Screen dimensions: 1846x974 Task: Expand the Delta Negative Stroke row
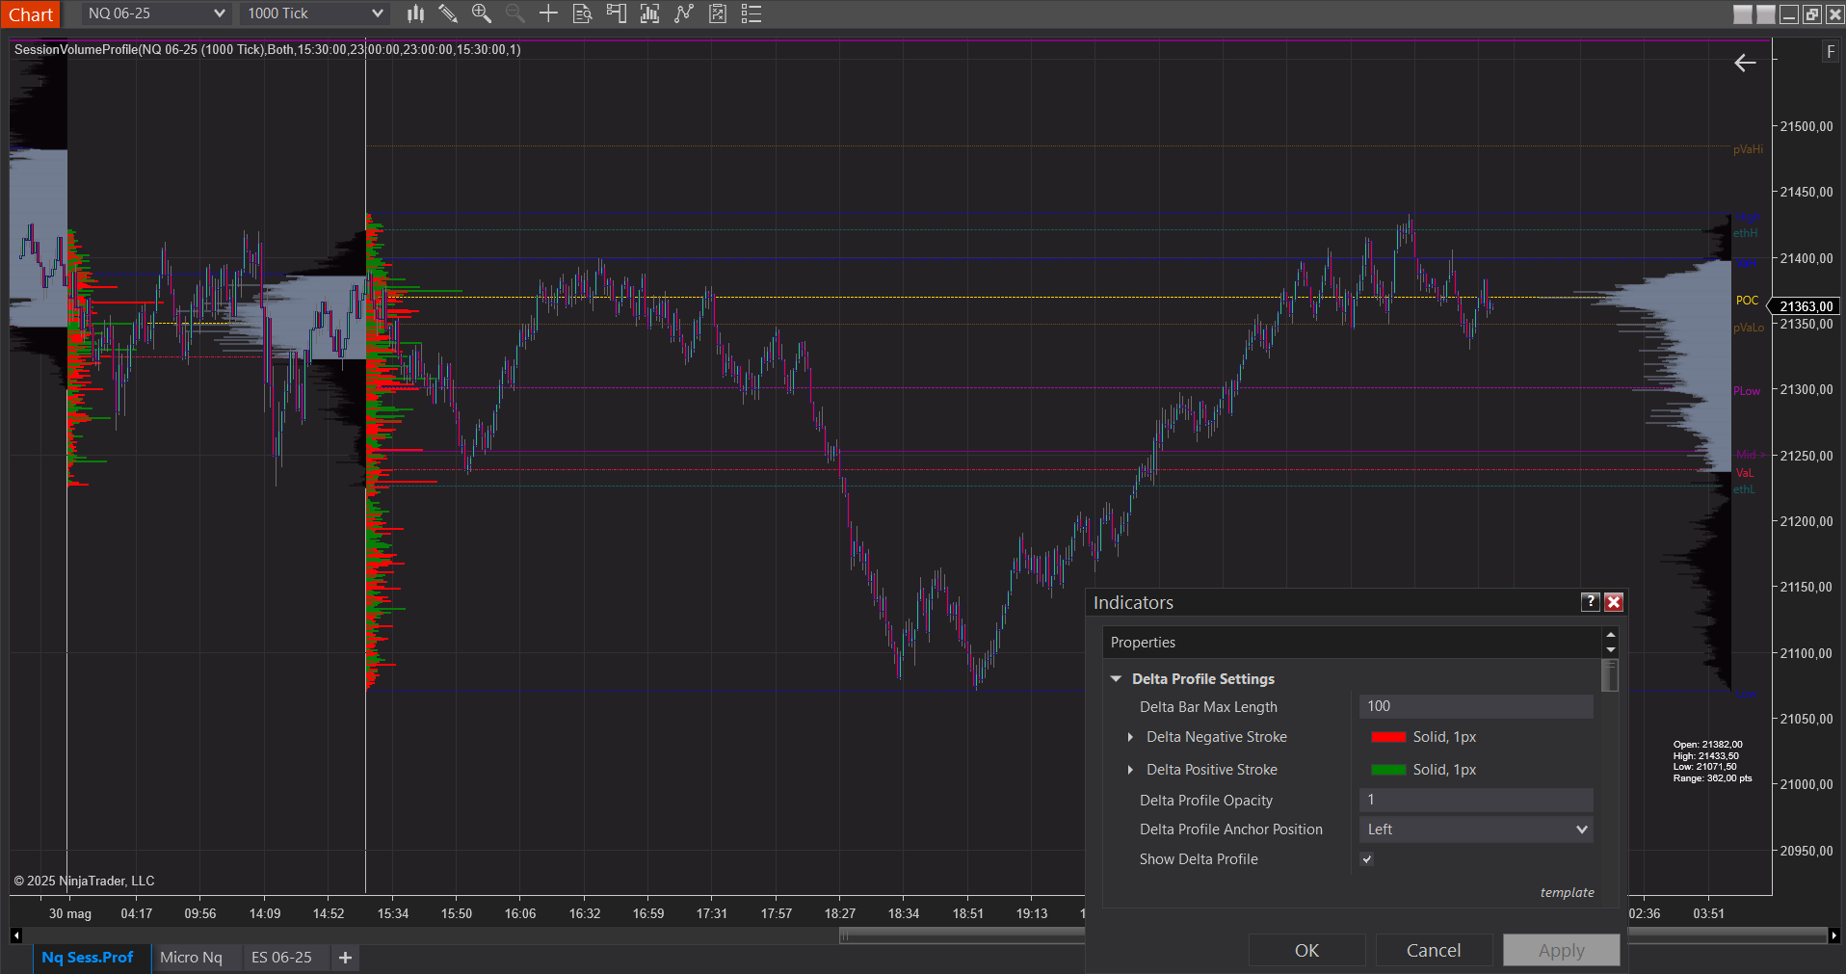(x=1130, y=737)
